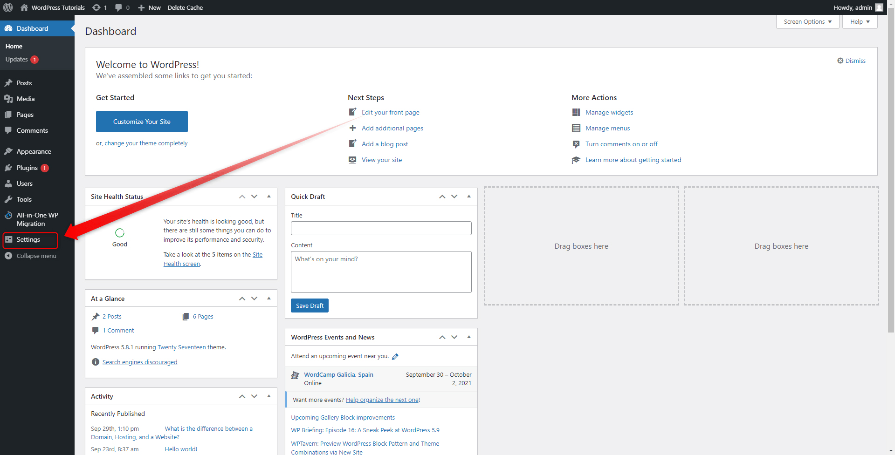Click the Learn more graduation cap icon
The width and height of the screenshot is (895, 455).
(576, 160)
